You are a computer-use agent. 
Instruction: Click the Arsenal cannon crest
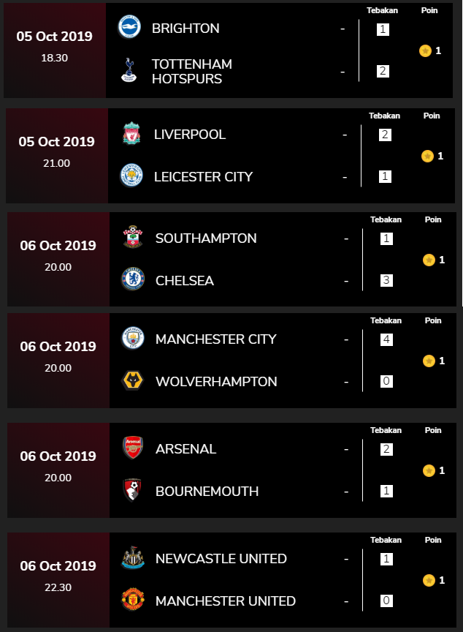[x=133, y=448]
